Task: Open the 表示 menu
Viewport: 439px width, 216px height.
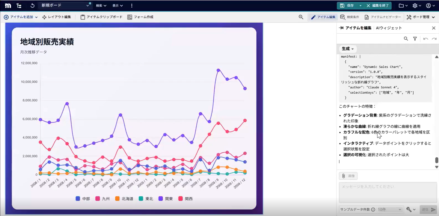Action: tap(117, 6)
